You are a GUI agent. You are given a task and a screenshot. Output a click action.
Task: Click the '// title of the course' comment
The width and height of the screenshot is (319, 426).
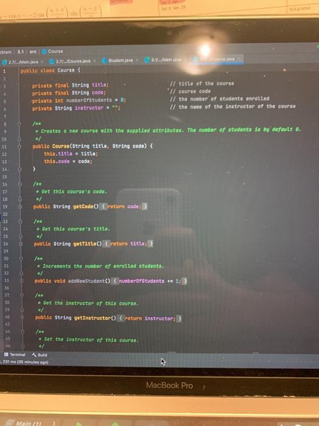pyautogui.click(x=202, y=83)
